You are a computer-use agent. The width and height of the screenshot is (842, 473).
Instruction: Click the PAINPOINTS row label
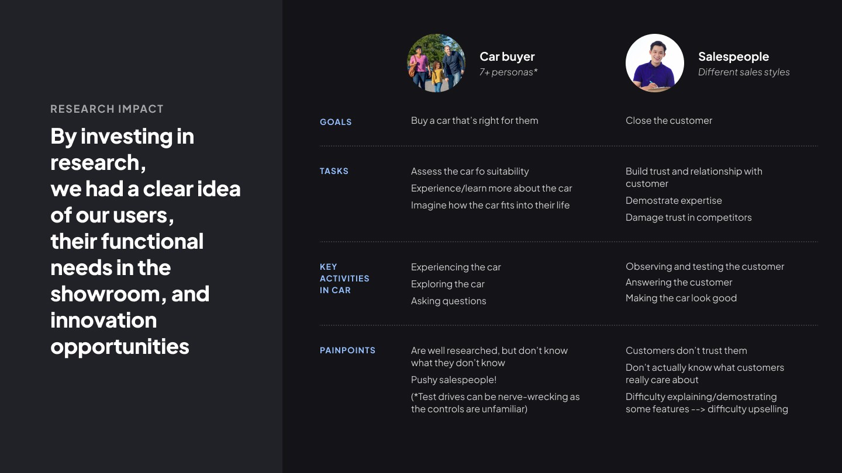point(347,350)
